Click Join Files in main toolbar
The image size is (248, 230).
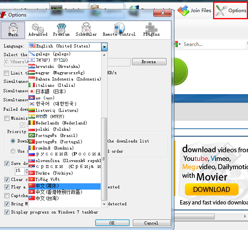[194, 11]
